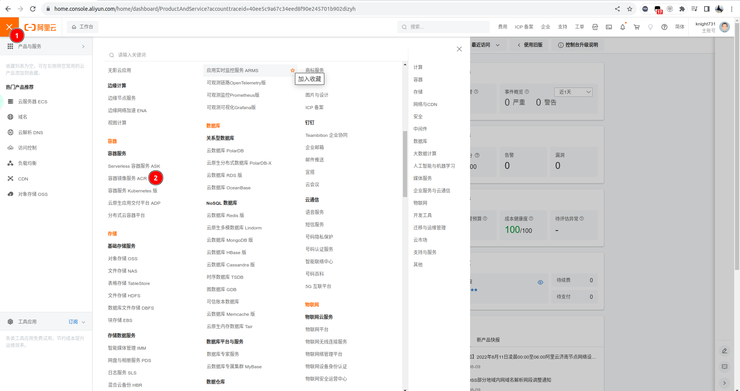Open Serverless 容器服务 ASK

(134, 166)
